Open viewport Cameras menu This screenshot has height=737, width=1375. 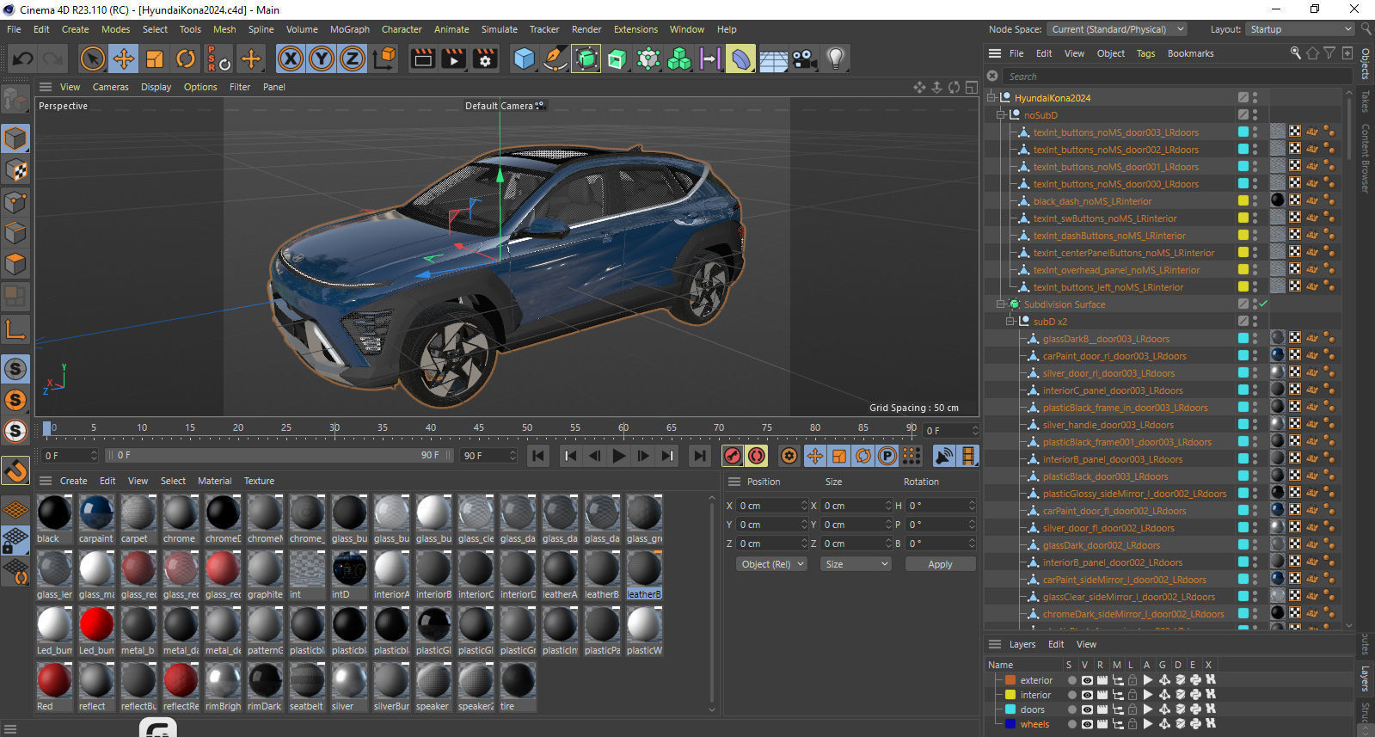[x=110, y=87]
